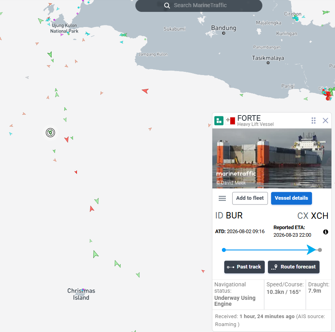Click the speed/course value 10.3kn / 165°
The height and width of the screenshot is (332, 335).
[x=283, y=292]
